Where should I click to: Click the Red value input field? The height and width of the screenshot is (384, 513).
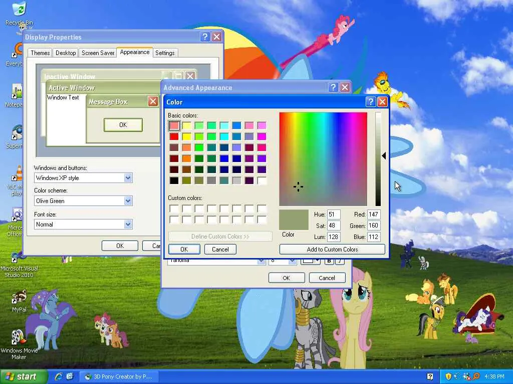click(373, 214)
